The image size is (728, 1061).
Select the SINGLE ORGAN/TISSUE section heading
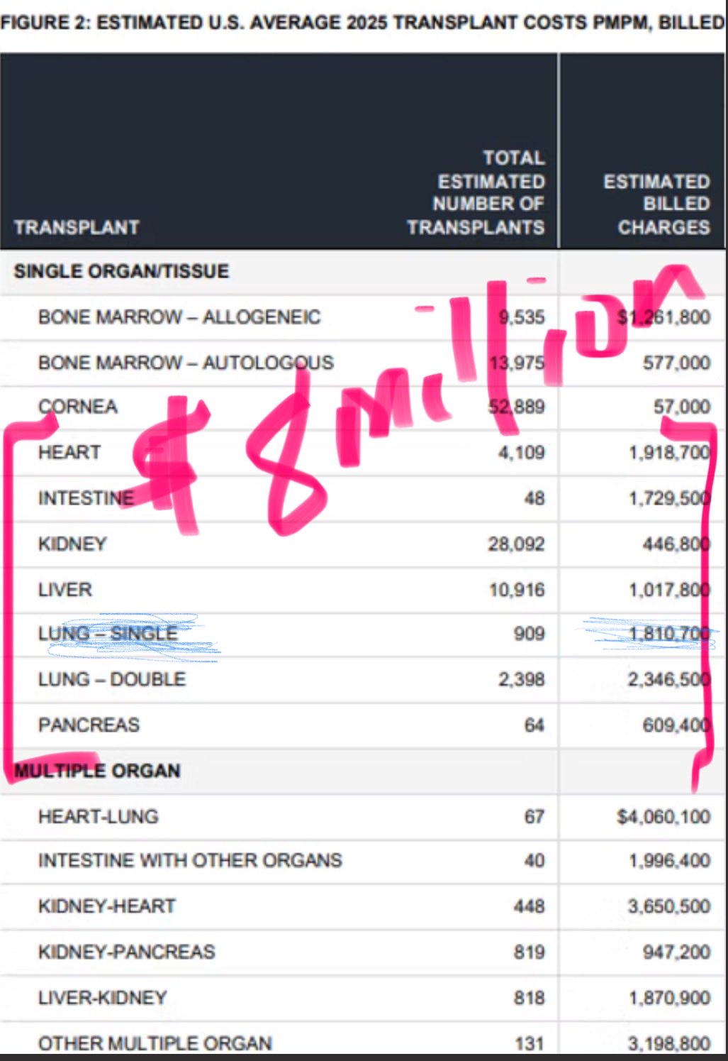121,271
